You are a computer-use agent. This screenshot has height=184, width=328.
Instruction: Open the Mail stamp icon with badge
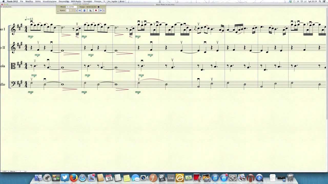[91, 178]
